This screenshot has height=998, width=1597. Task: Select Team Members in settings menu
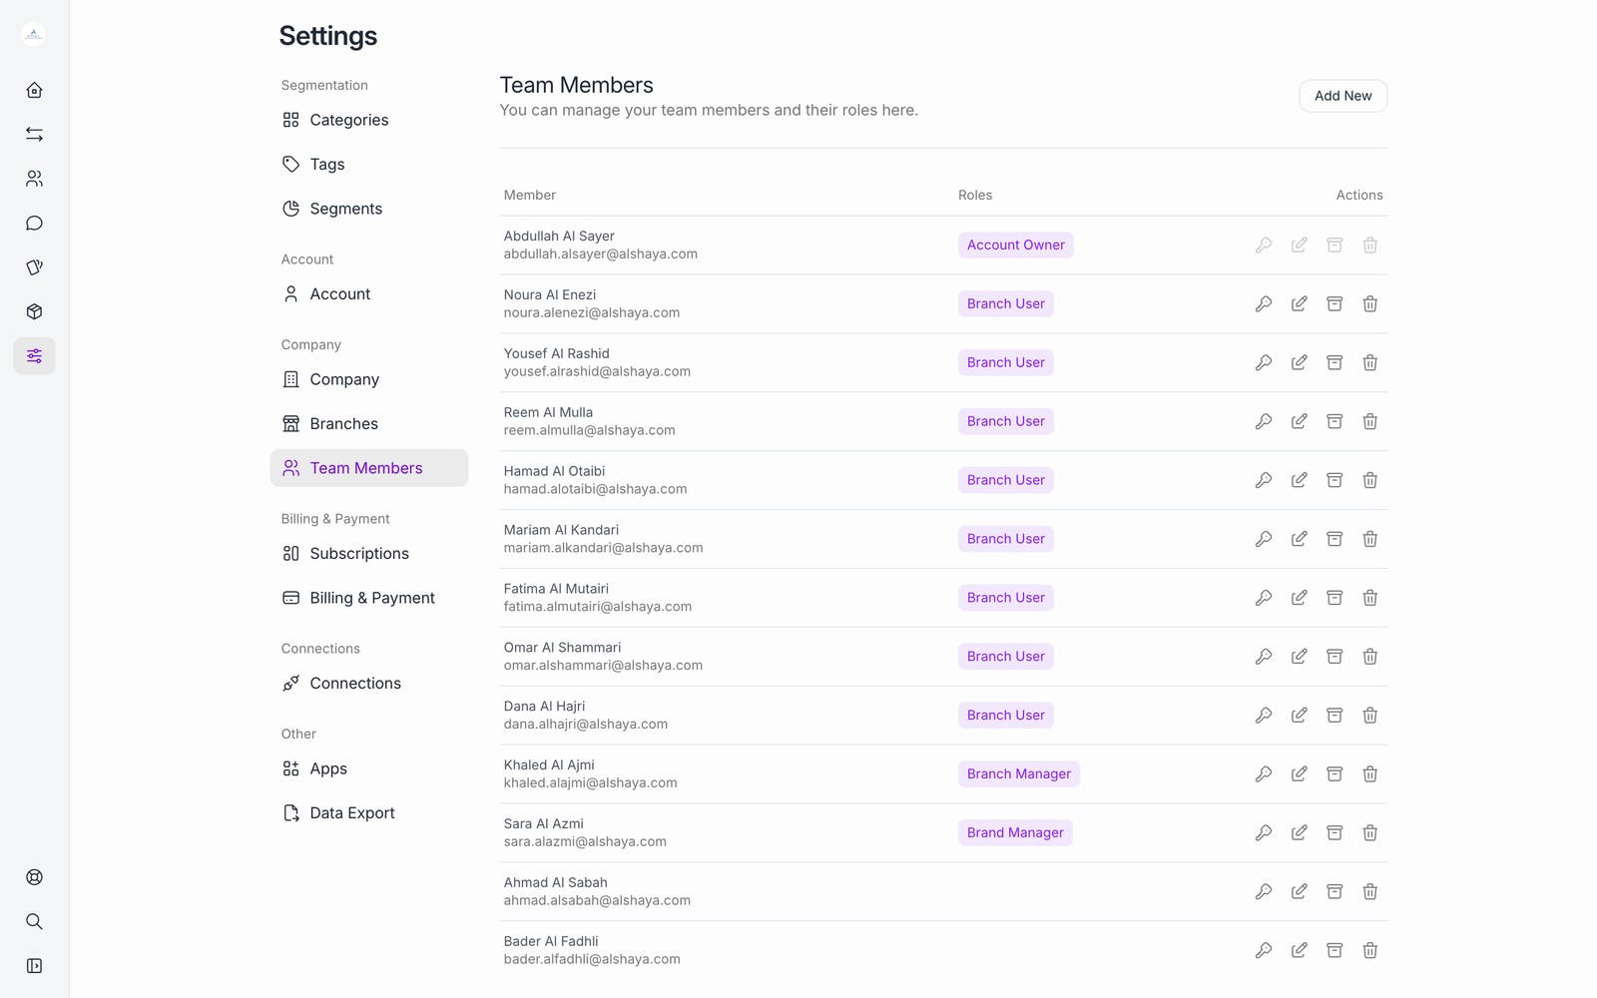[x=369, y=468]
